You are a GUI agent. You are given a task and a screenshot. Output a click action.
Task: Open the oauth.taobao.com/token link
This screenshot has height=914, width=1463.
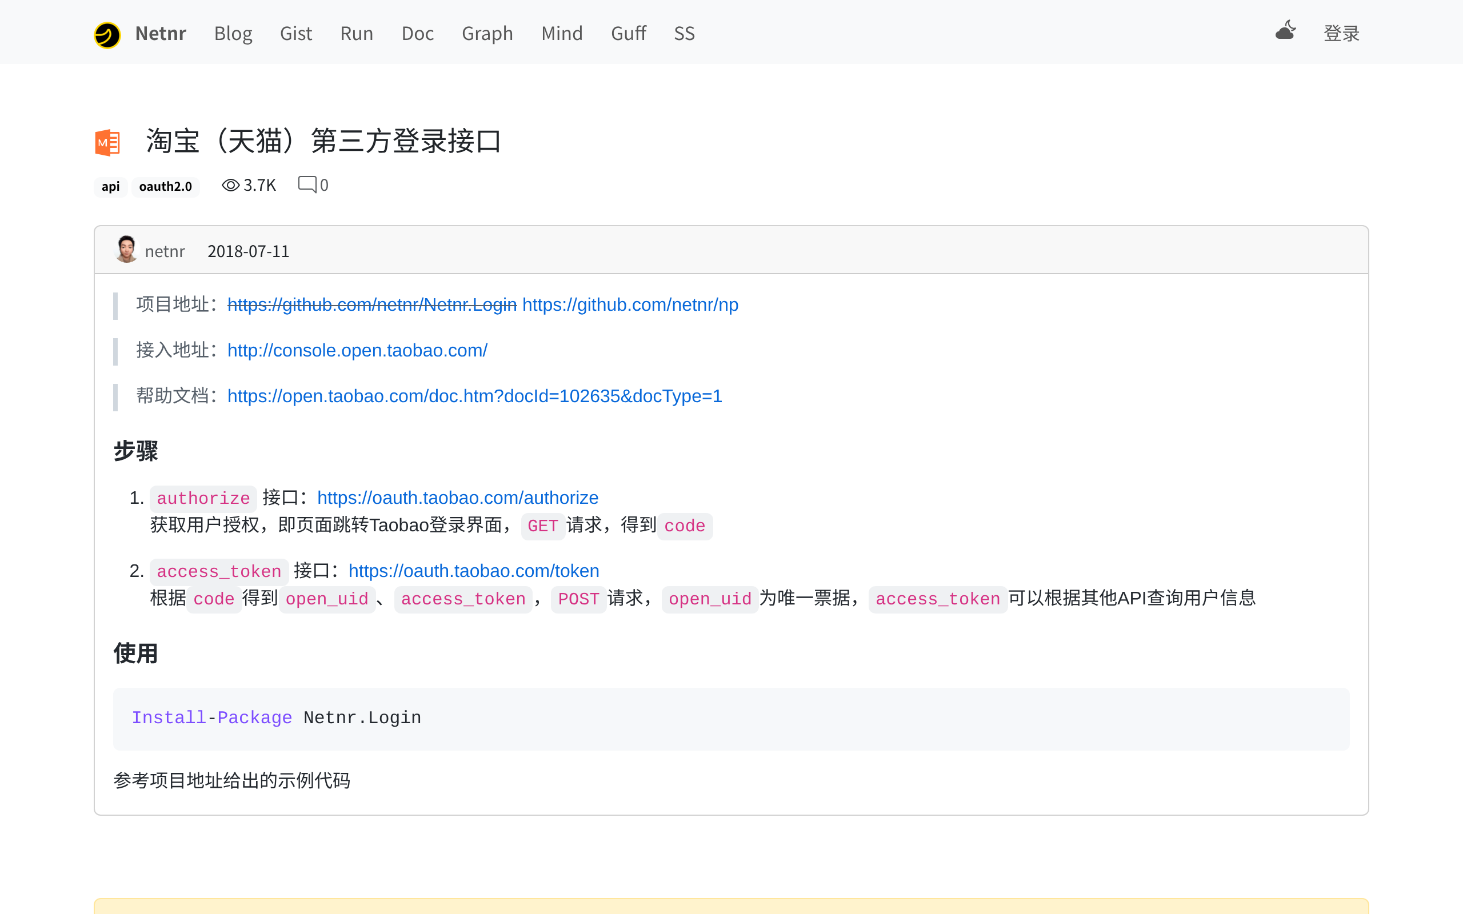coord(474,571)
